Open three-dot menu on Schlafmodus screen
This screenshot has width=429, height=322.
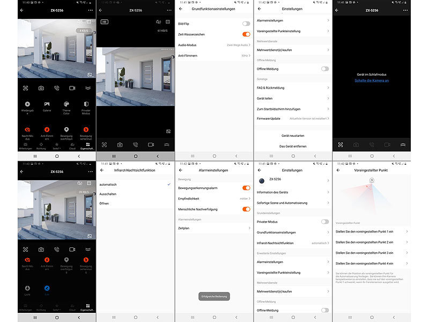click(405, 10)
